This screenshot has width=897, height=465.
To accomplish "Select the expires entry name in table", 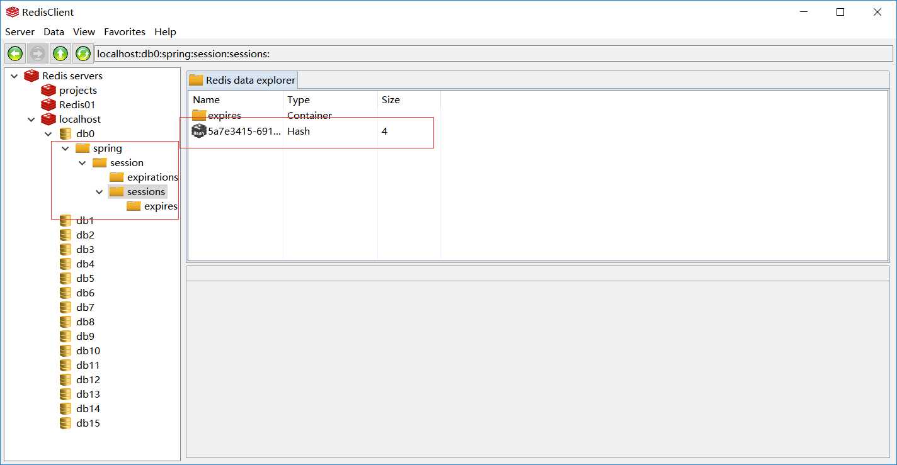I will click(x=224, y=116).
